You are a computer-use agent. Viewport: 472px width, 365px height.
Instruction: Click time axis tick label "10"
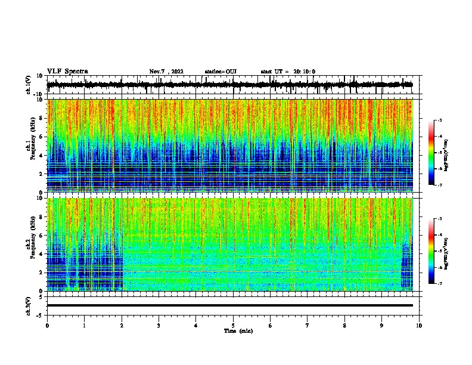point(419,326)
